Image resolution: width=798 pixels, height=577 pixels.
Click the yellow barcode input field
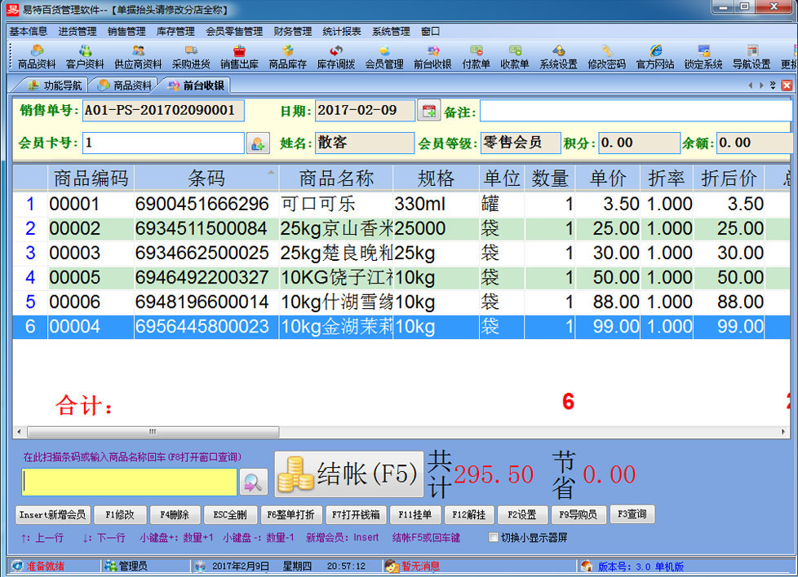click(130, 482)
